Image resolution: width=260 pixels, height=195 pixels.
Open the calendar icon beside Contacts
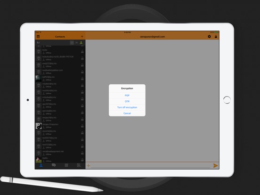coord(38,36)
